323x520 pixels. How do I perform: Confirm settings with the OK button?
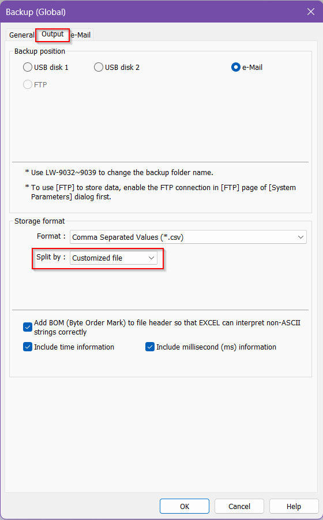point(185,506)
